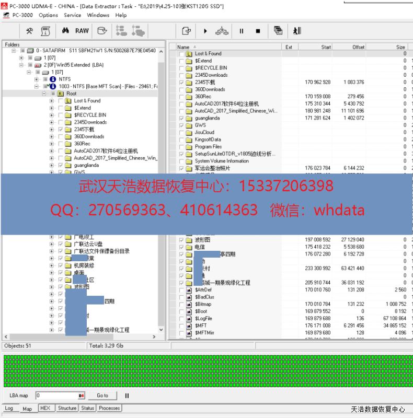Click the exit running-man icon in toolbar

pyautogui.click(x=297, y=31)
